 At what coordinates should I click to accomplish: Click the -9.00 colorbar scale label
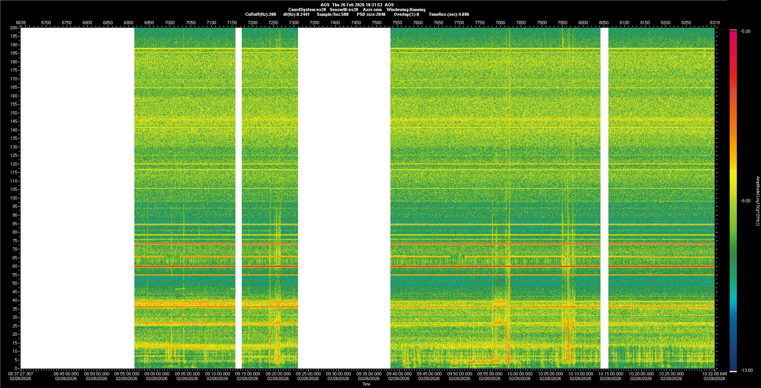click(745, 201)
